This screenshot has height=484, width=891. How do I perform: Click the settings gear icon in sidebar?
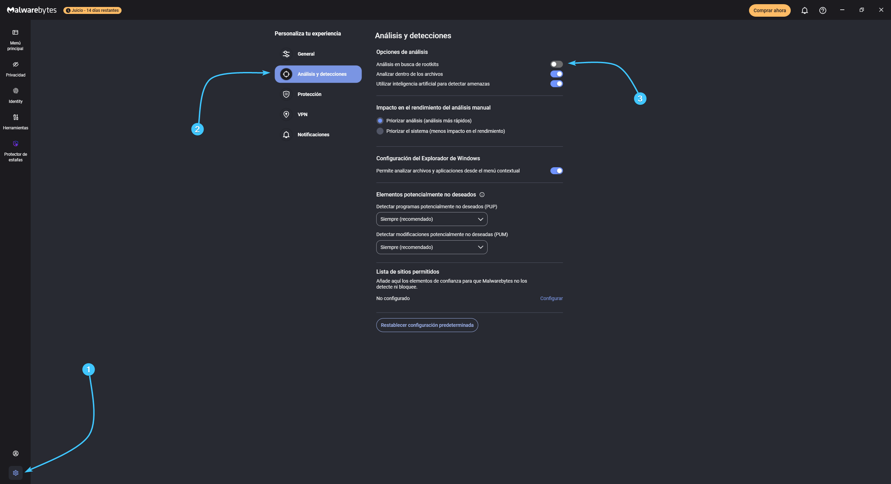point(16,473)
